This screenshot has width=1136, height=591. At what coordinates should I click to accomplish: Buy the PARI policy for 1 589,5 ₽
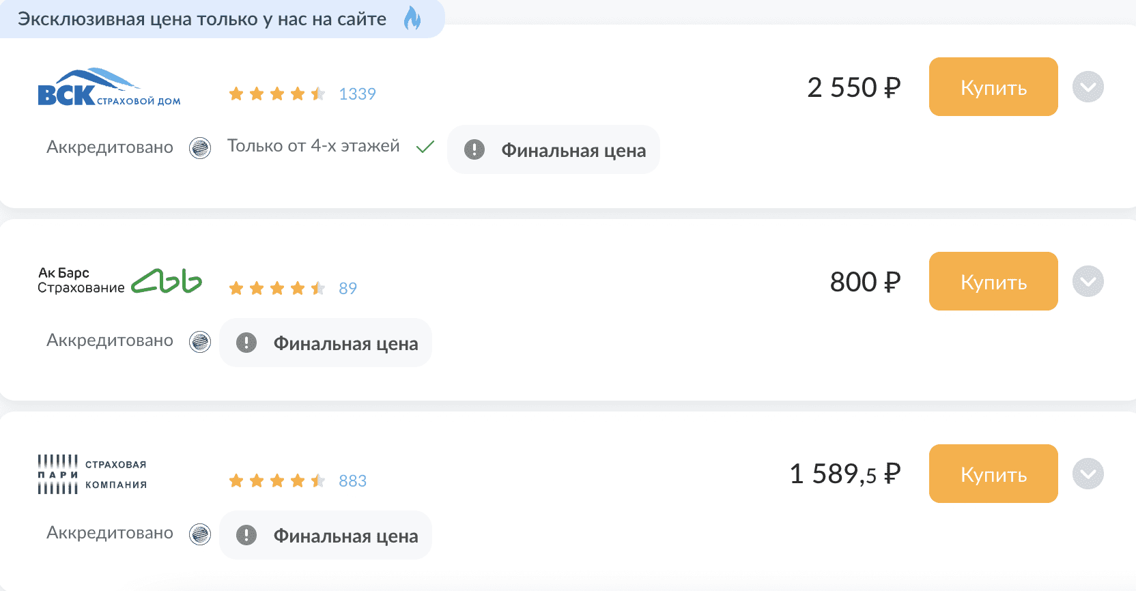tap(993, 474)
